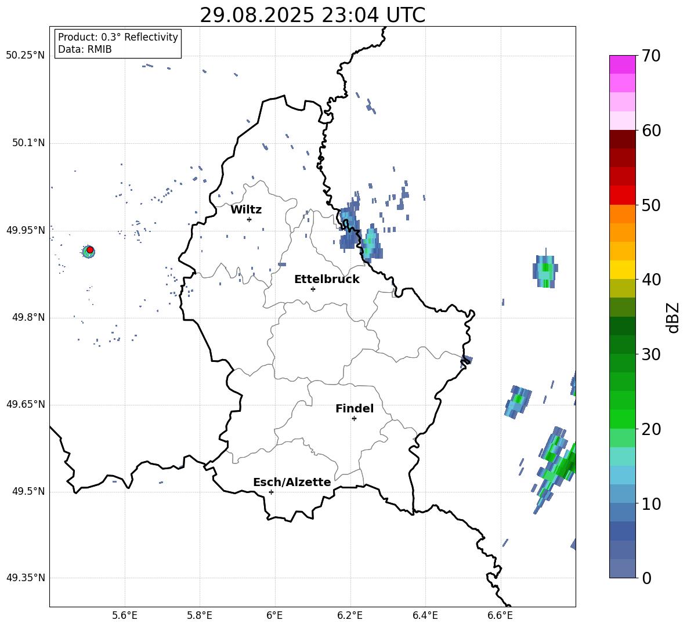Click the longitude label '5.8°E'

coord(200,615)
